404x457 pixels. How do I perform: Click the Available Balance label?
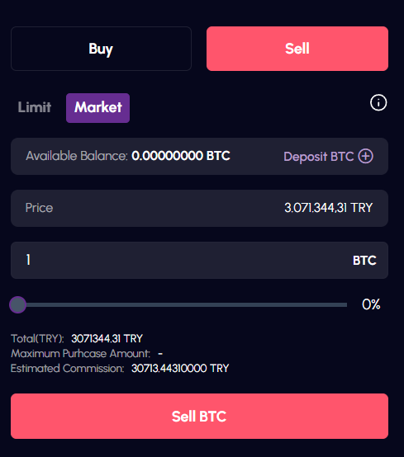click(77, 156)
